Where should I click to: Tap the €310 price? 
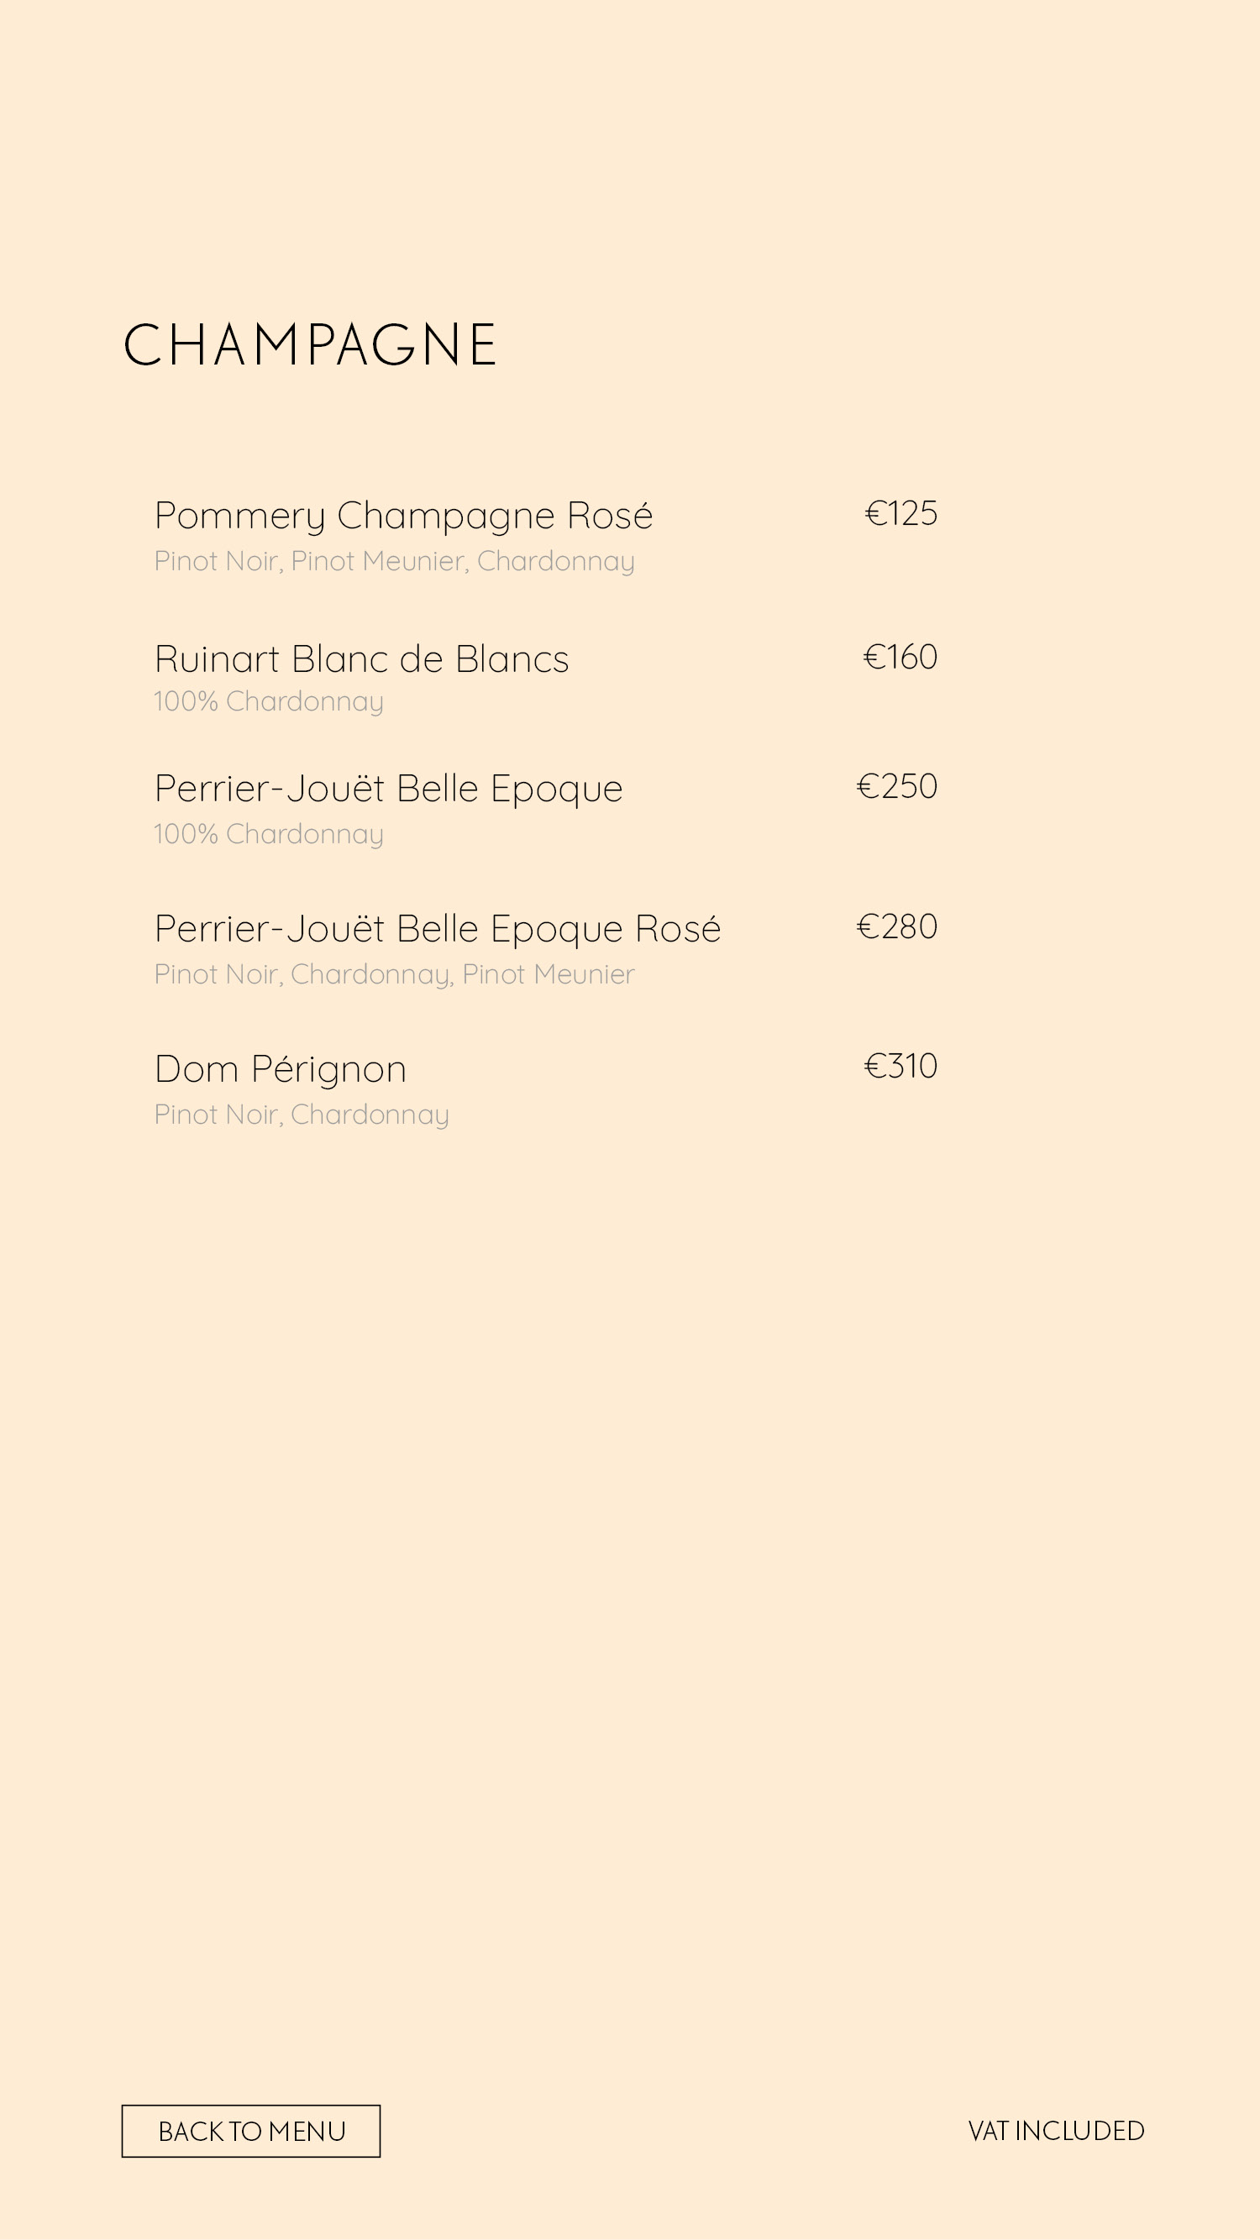click(x=900, y=1065)
